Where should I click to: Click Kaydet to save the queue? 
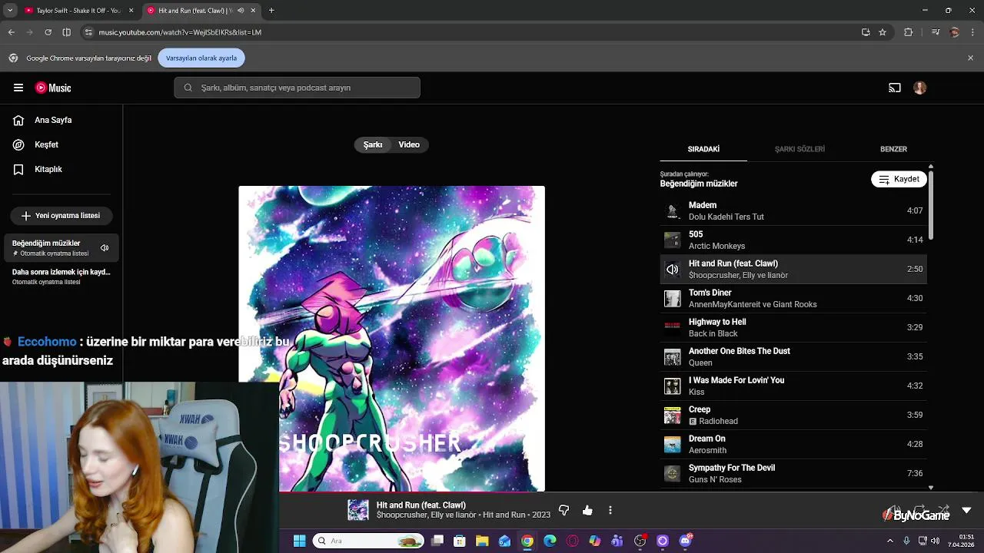pyautogui.click(x=899, y=179)
